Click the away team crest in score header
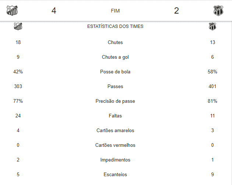232x185 pixels. [218, 11]
